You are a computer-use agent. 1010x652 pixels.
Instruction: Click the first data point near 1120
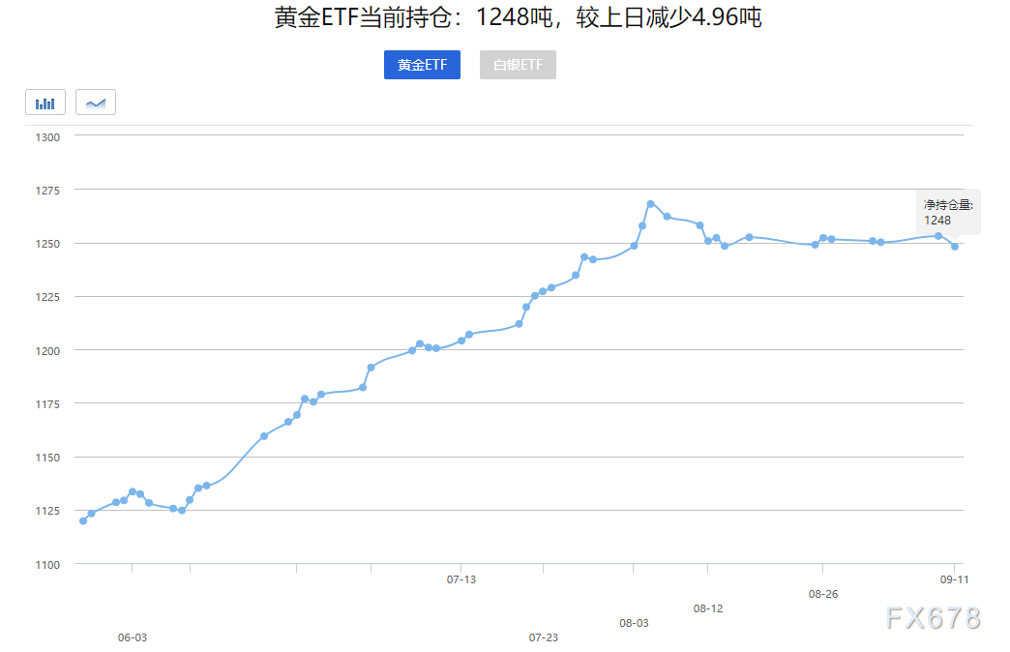tap(83, 520)
